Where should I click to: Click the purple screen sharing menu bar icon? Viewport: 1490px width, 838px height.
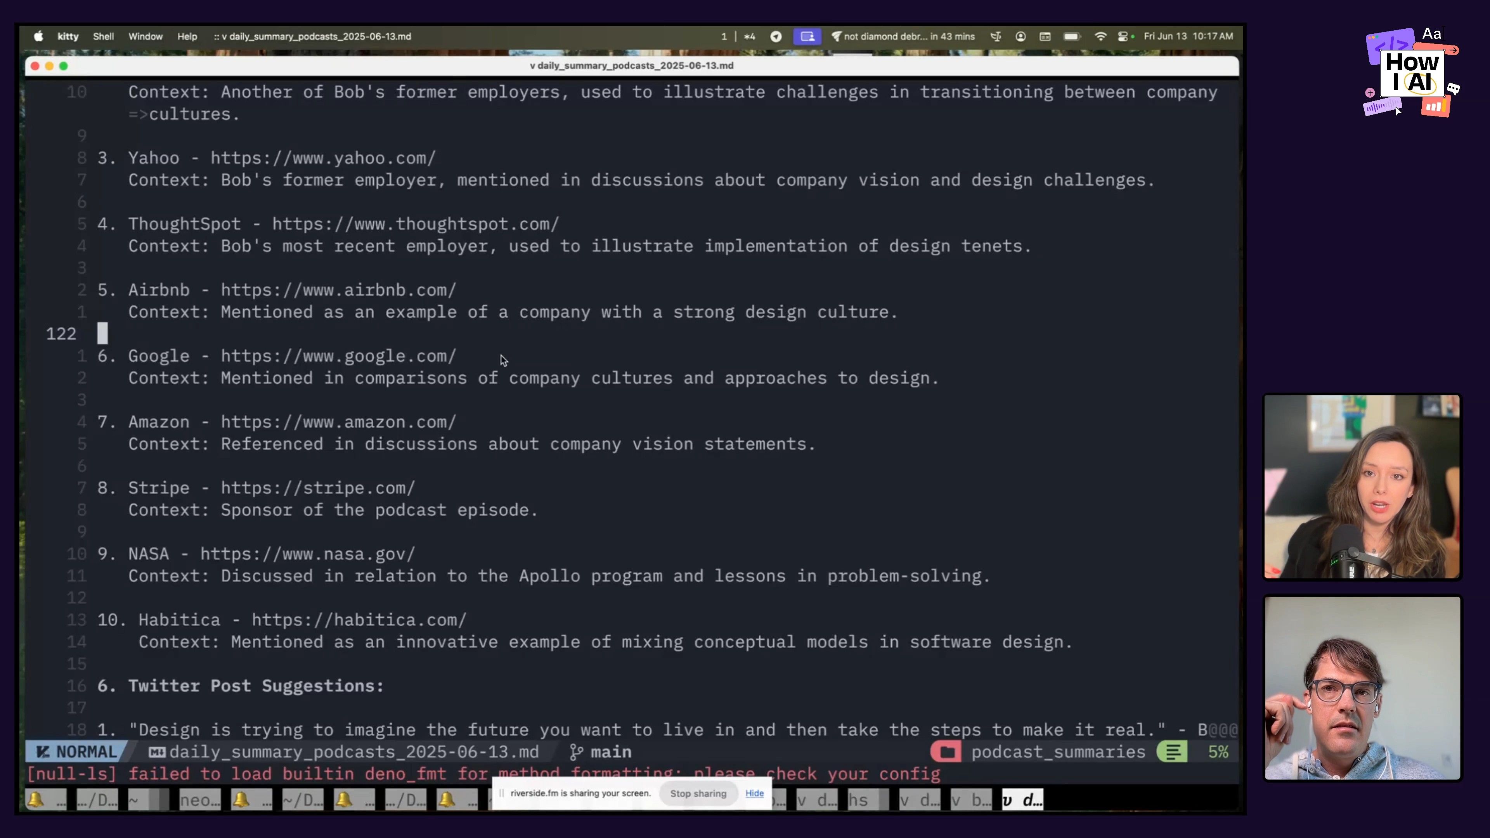[807, 36]
